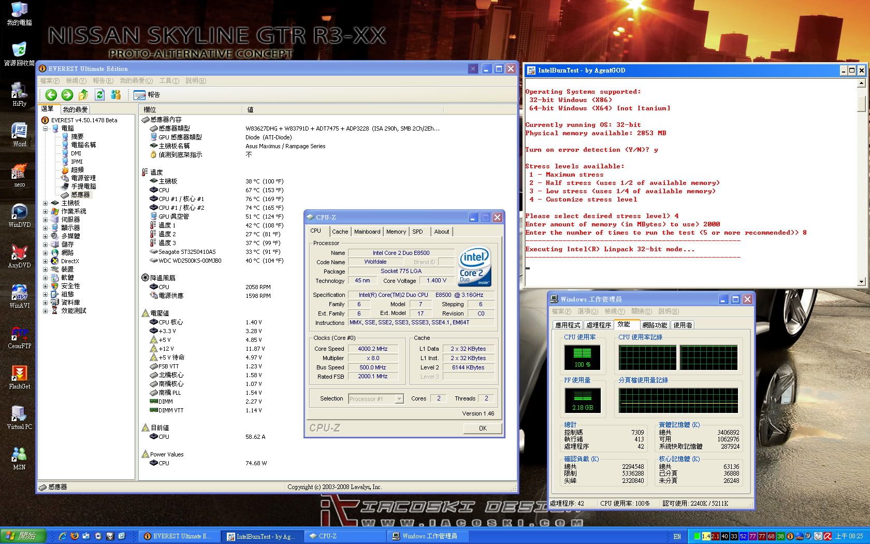Expand the 效能測試 tree node
The height and width of the screenshot is (544, 870).
tap(46, 311)
